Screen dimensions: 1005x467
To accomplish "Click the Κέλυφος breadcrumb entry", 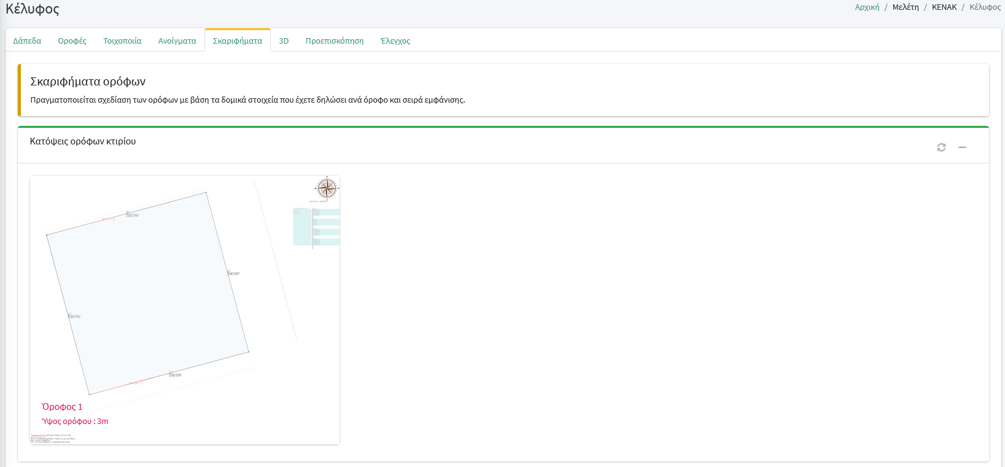I will pyautogui.click(x=985, y=7).
